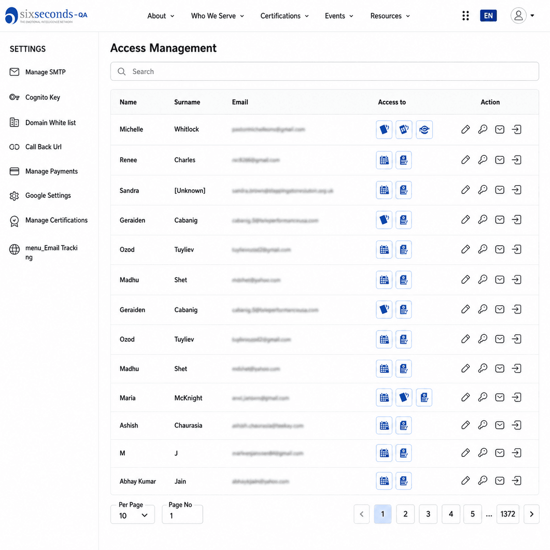Open the apps grid icon in header
550x550 pixels.
pos(465,16)
